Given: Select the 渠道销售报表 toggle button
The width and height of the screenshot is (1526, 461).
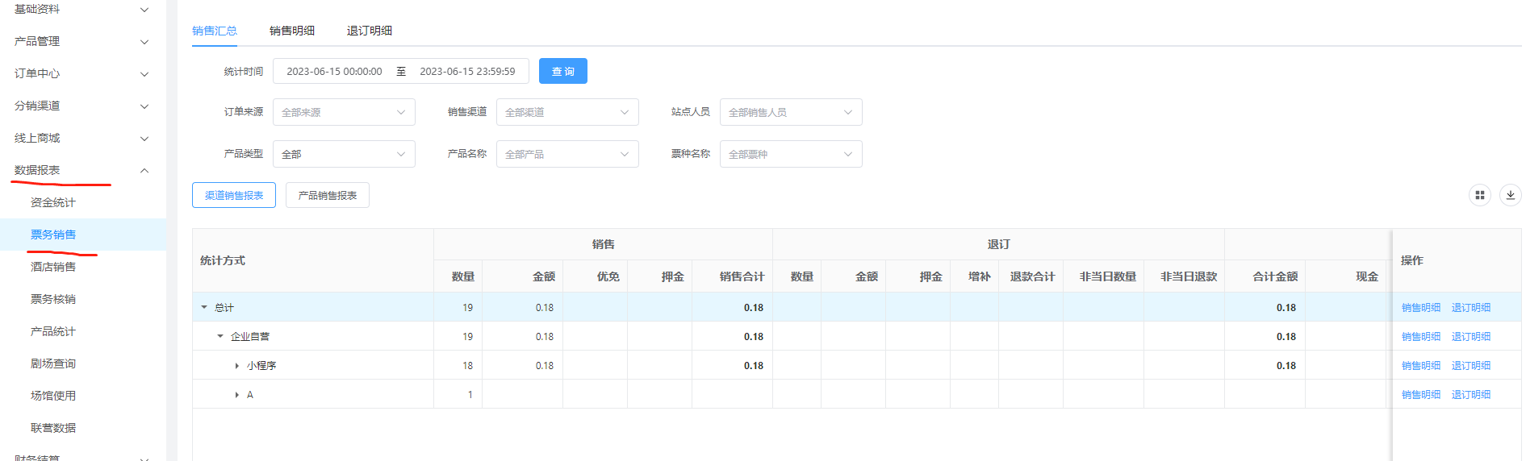Looking at the screenshot, I should point(234,195).
